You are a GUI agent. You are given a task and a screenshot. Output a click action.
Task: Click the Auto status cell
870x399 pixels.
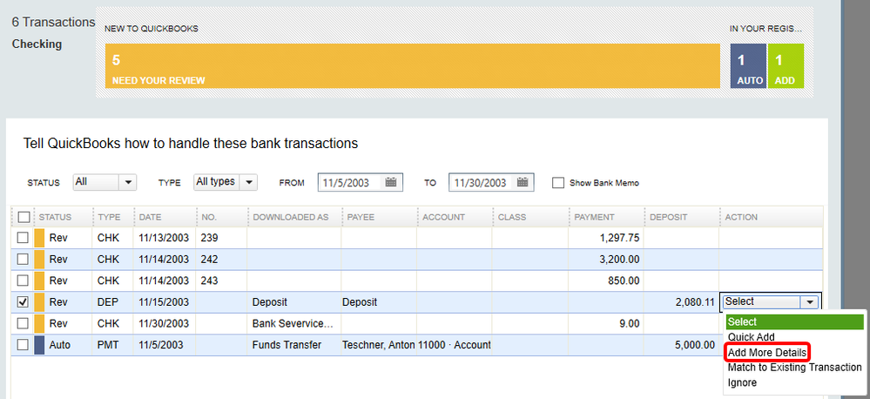(60, 345)
